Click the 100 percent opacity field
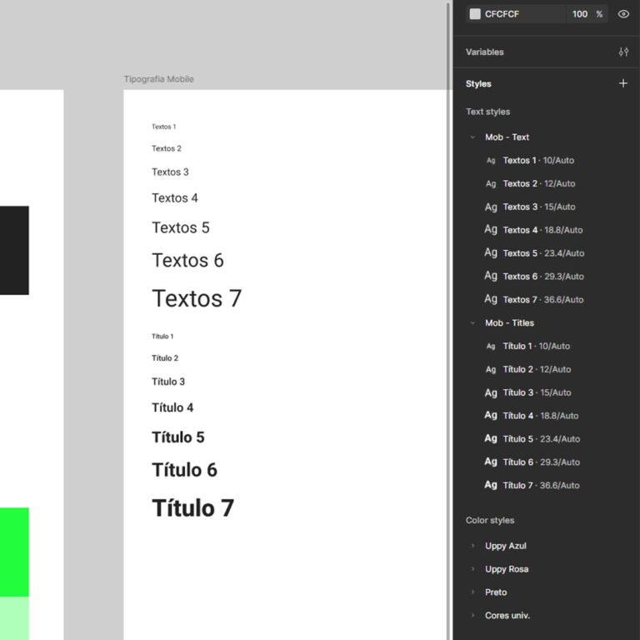Image resolution: width=640 pixels, height=640 pixels. point(580,14)
